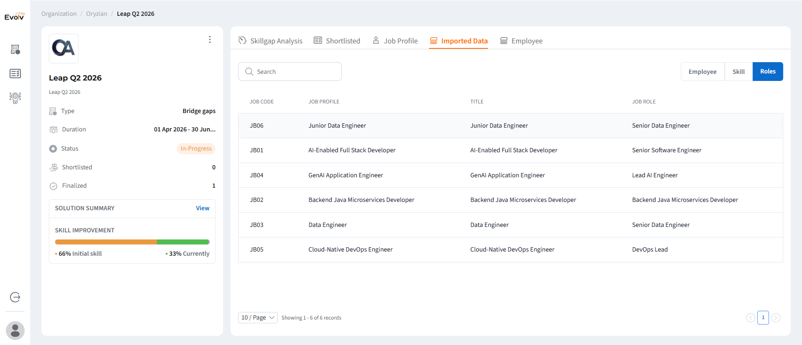Expand the 10 / Page size dropdown

pos(258,317)
